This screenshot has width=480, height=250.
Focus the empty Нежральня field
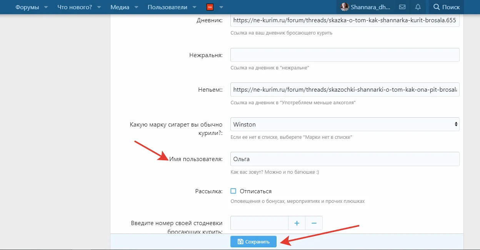[x=345, y=55]
